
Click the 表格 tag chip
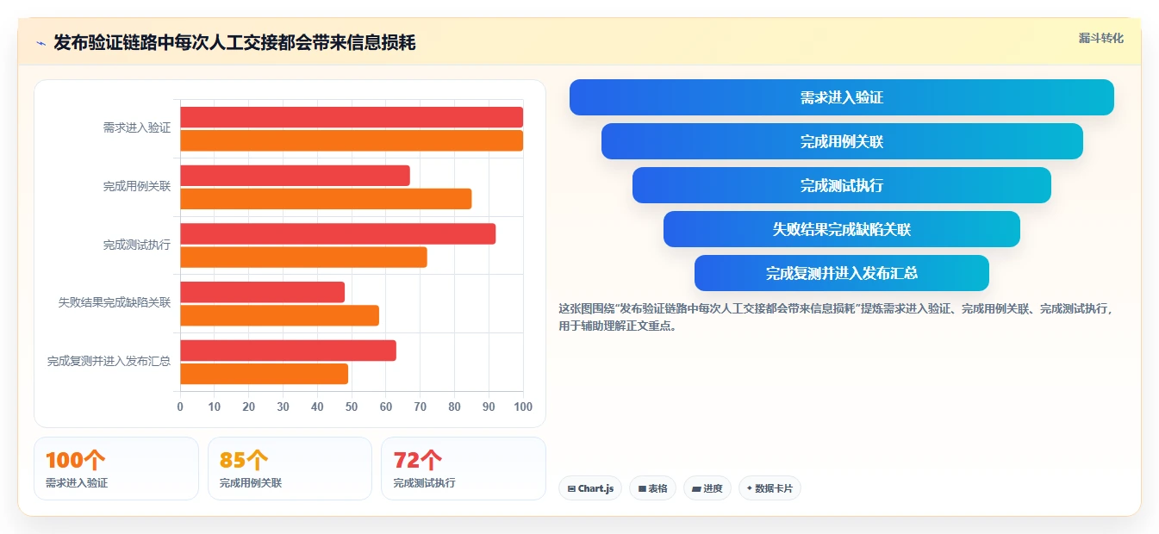point(652,488)
